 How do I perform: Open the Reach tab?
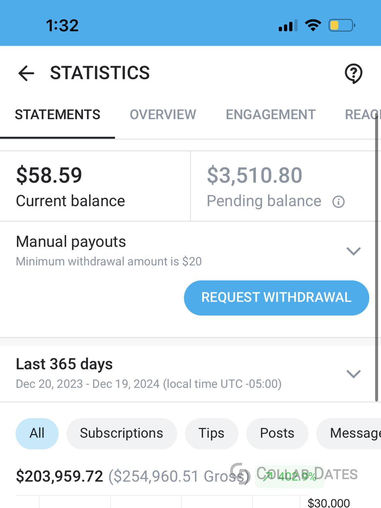tap(362, 115)
